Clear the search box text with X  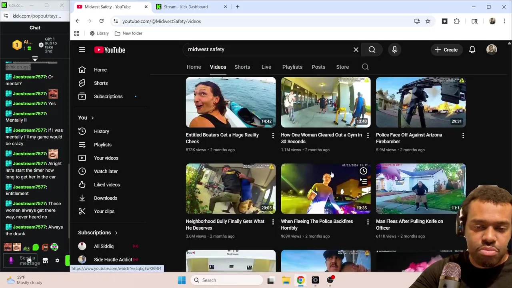pyautogui.click(x=356, y=50)
